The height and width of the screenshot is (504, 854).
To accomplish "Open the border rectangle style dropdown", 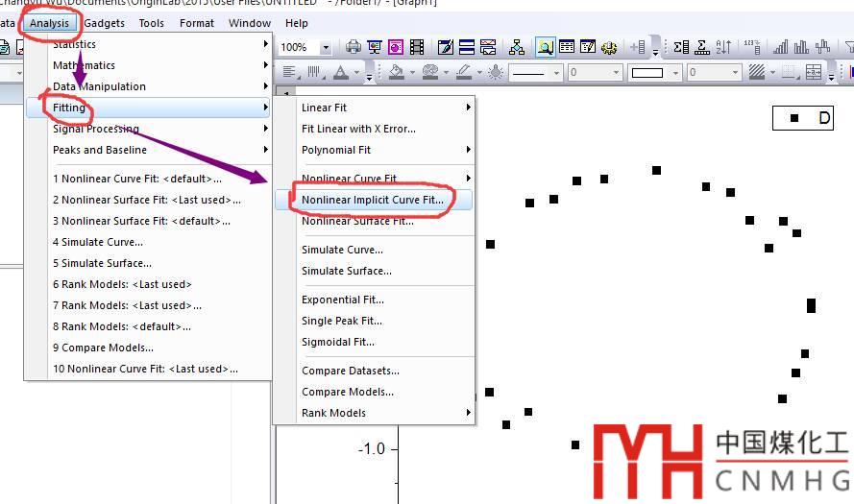I will (x=676, y=72).
